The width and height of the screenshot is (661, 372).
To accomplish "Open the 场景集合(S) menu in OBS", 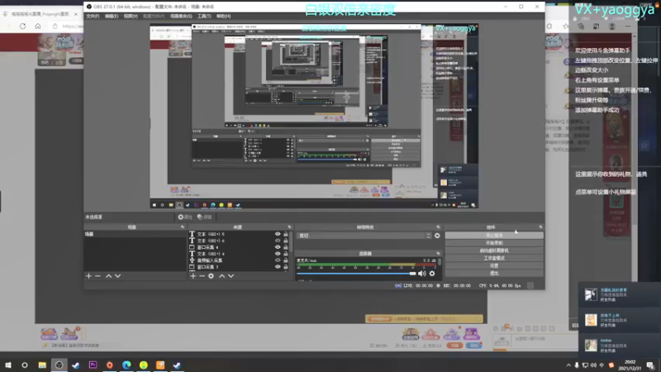I will point(181,16).
